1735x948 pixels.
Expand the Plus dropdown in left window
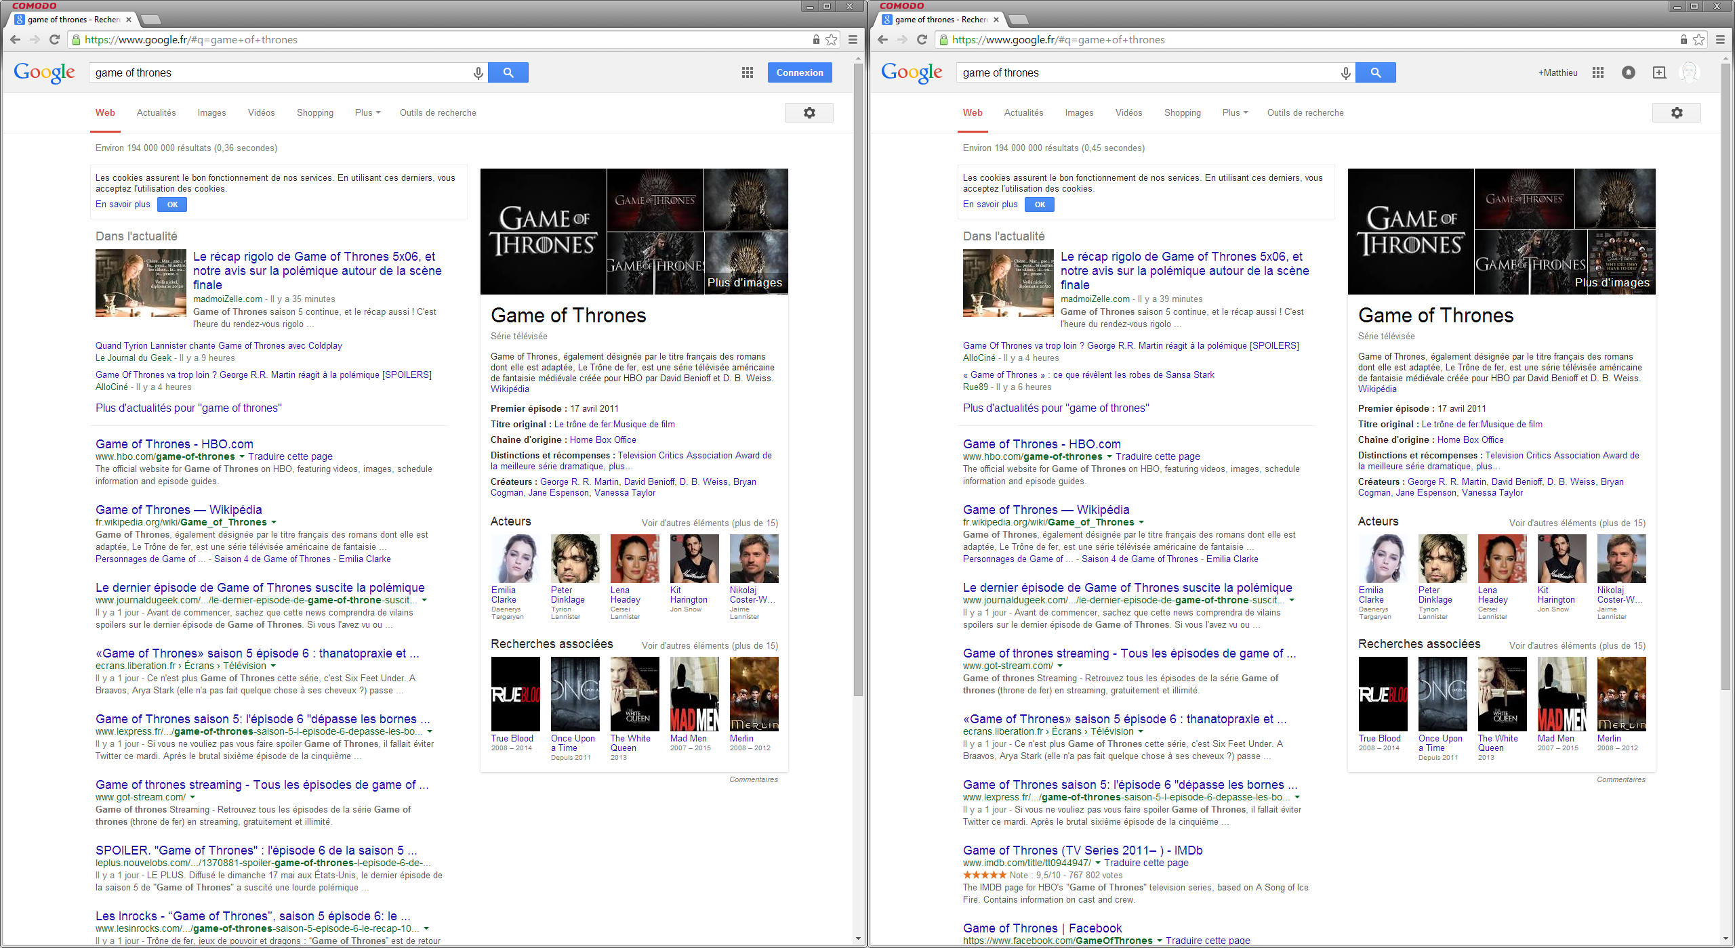367,112
